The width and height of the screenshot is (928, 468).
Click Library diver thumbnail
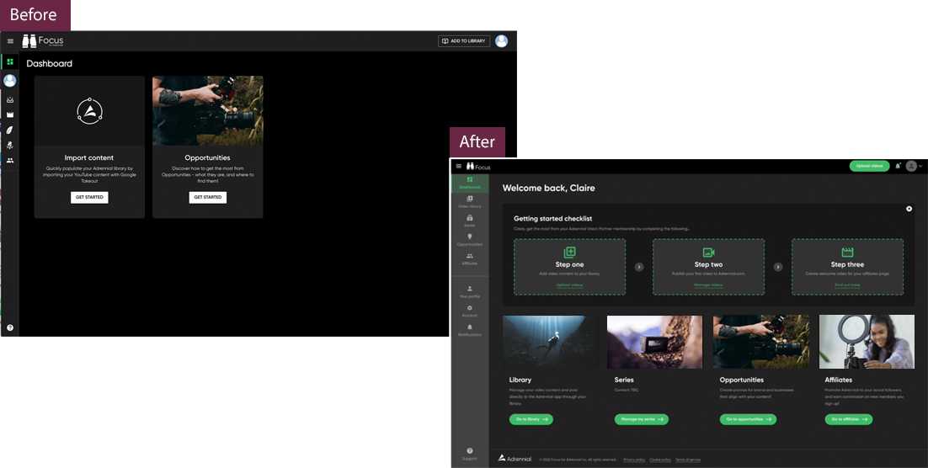551,342
